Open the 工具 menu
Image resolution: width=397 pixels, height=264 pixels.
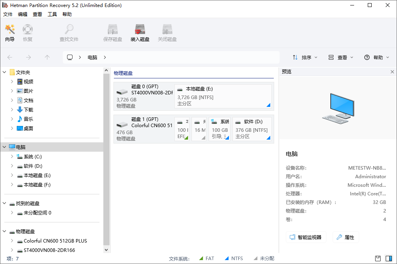(x=52, y=14)
